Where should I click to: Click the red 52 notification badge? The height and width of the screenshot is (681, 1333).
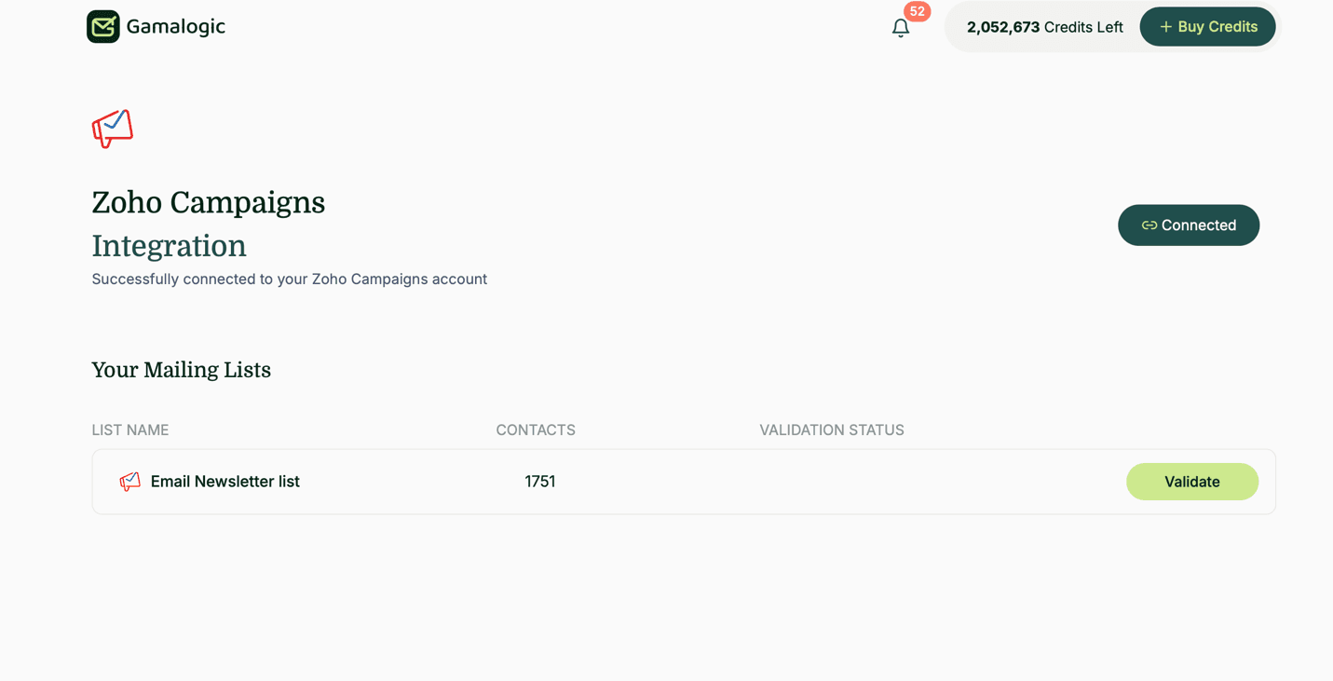click(x=916, y=12)
